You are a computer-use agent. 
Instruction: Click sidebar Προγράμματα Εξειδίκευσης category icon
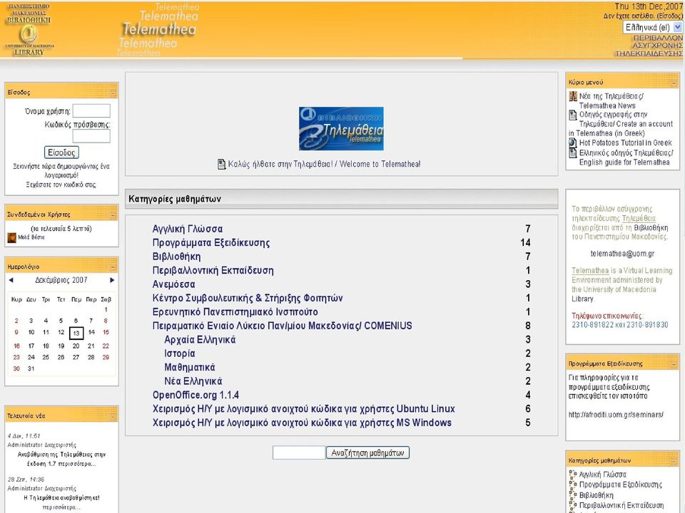(x=573, y=484)
